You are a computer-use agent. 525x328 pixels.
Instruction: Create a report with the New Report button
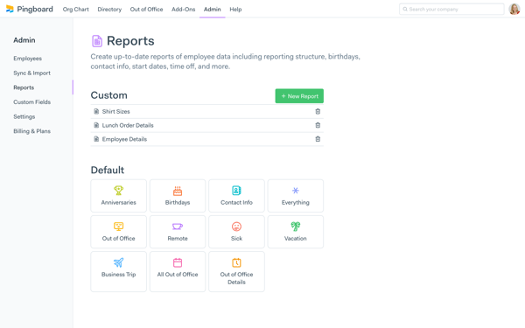coord(299,96)
